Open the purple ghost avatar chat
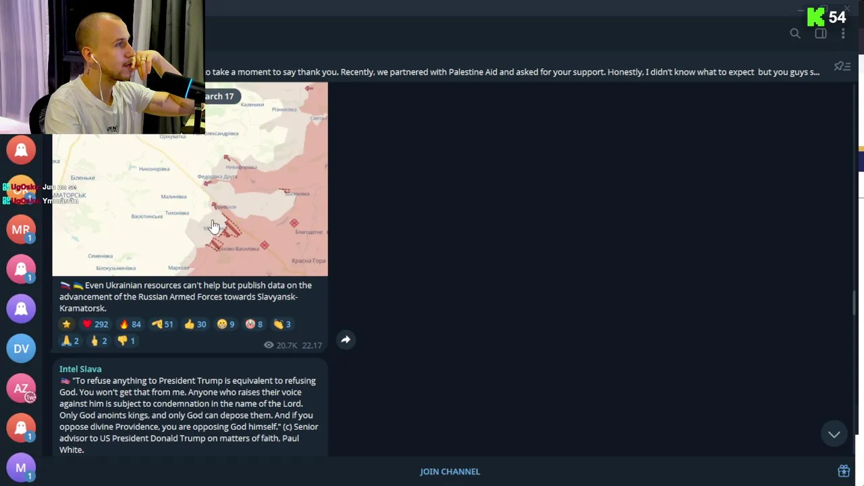Viewport: 864px width, 486px height. point(21,308)
